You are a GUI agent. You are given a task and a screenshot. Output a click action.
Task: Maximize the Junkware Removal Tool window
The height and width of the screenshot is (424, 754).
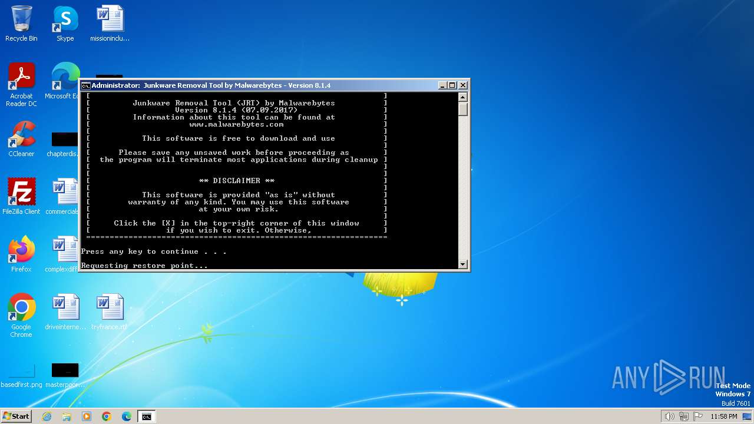pos(452,85)
